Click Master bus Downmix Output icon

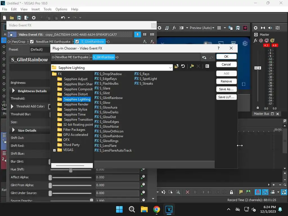pos(263,28)
